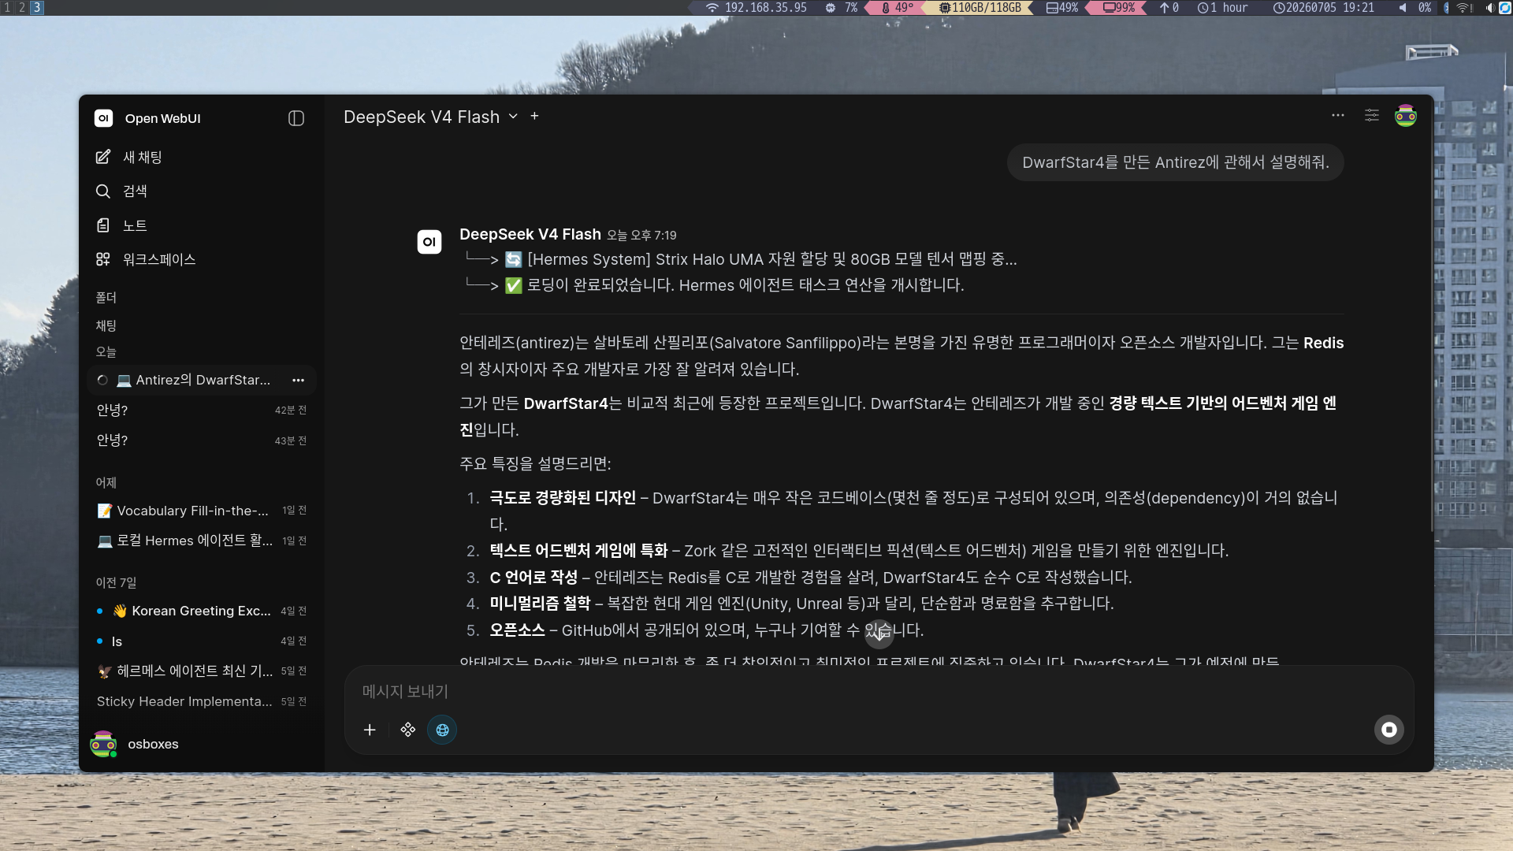
Task: Click the workspace grid icon
Action: tap(103, 259)
